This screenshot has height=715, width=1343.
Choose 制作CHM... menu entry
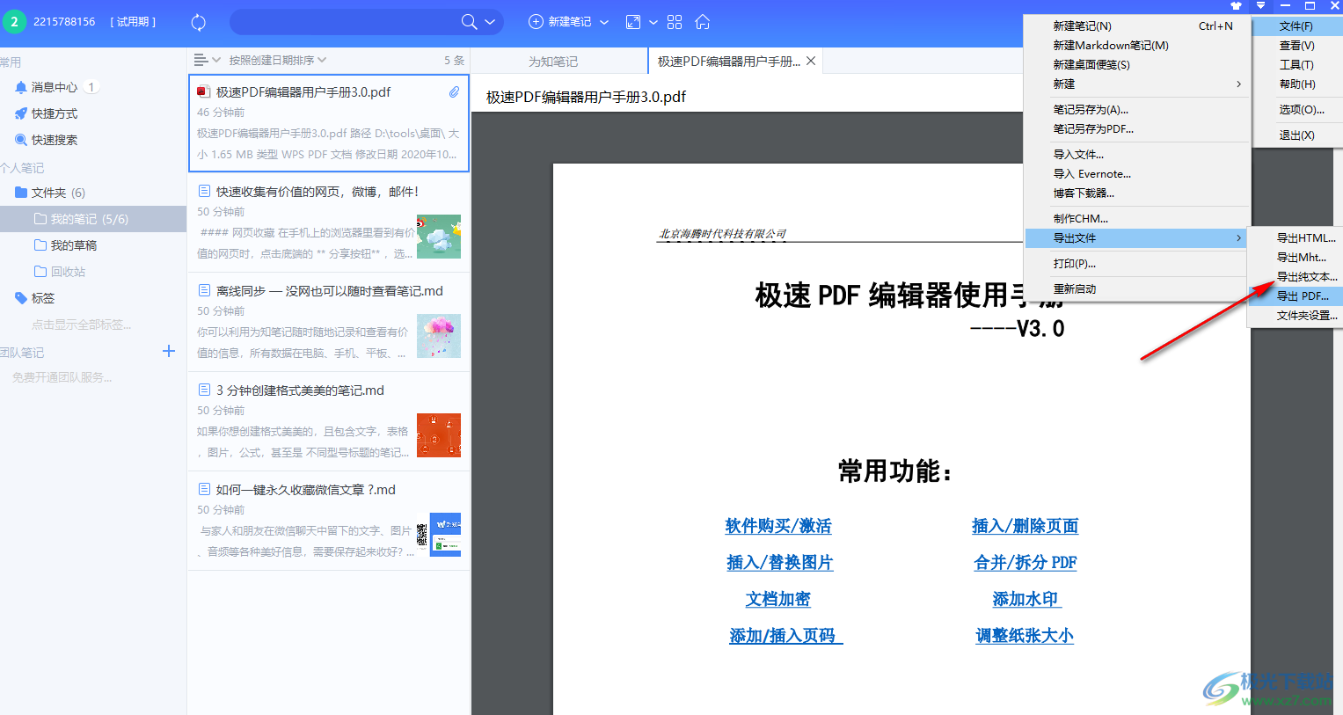tap(1137, 219)
